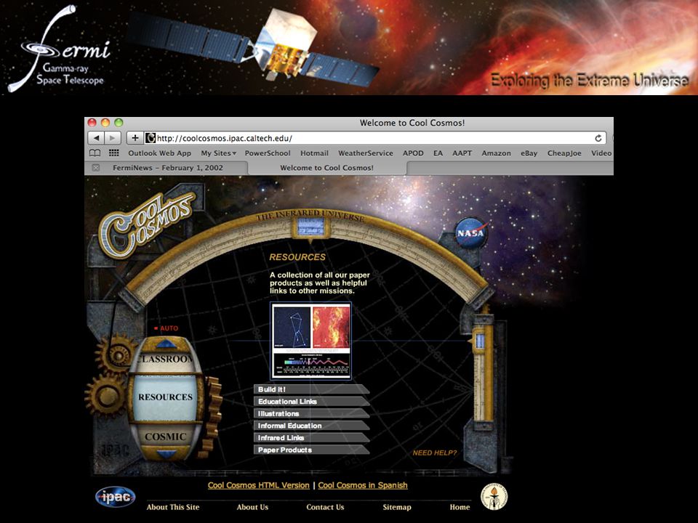Image resolution: width=698 pixels, height=523 pixels.
Task: Open Educational Links
Action: point(311,401)
